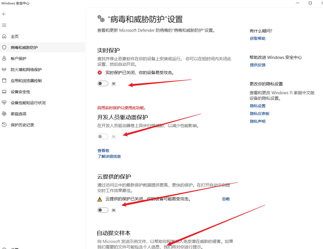Viewport: 323px width, 249px height.
Task: Click the 提供反馈 link
Action: (x=257, y=65)
